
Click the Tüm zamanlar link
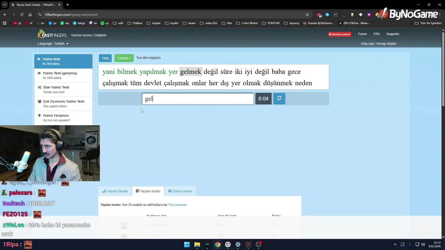coord(177,205)
